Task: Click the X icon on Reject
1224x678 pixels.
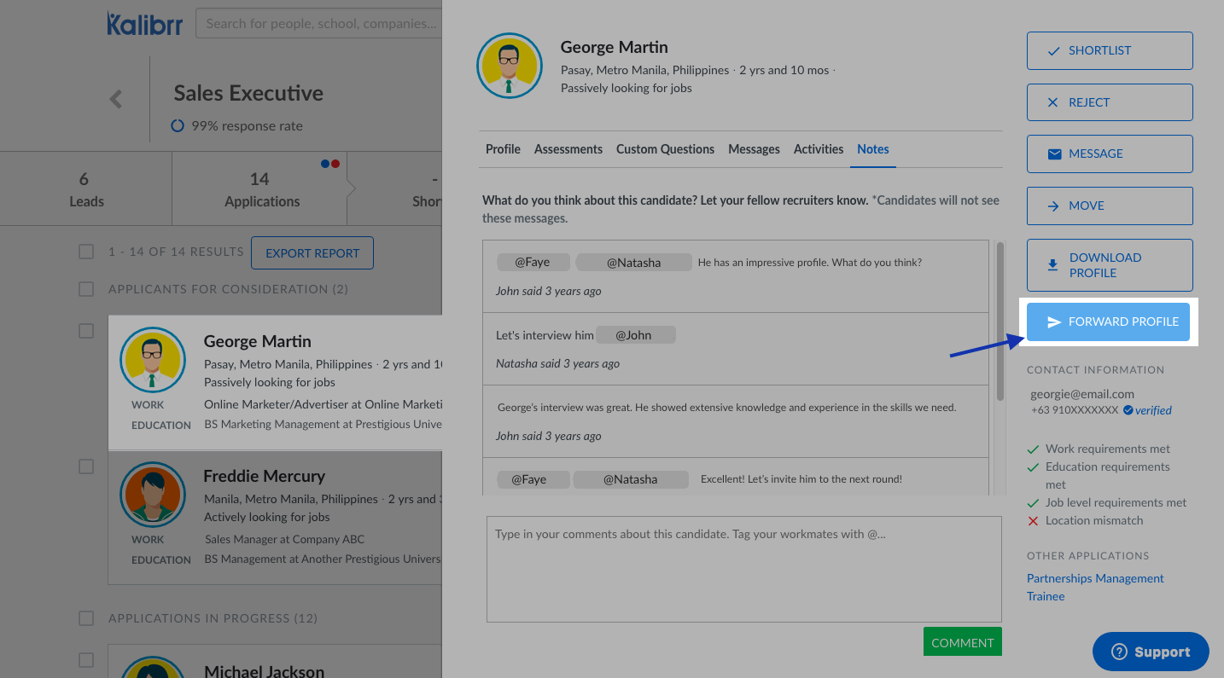Action: tap(1053, 102)
